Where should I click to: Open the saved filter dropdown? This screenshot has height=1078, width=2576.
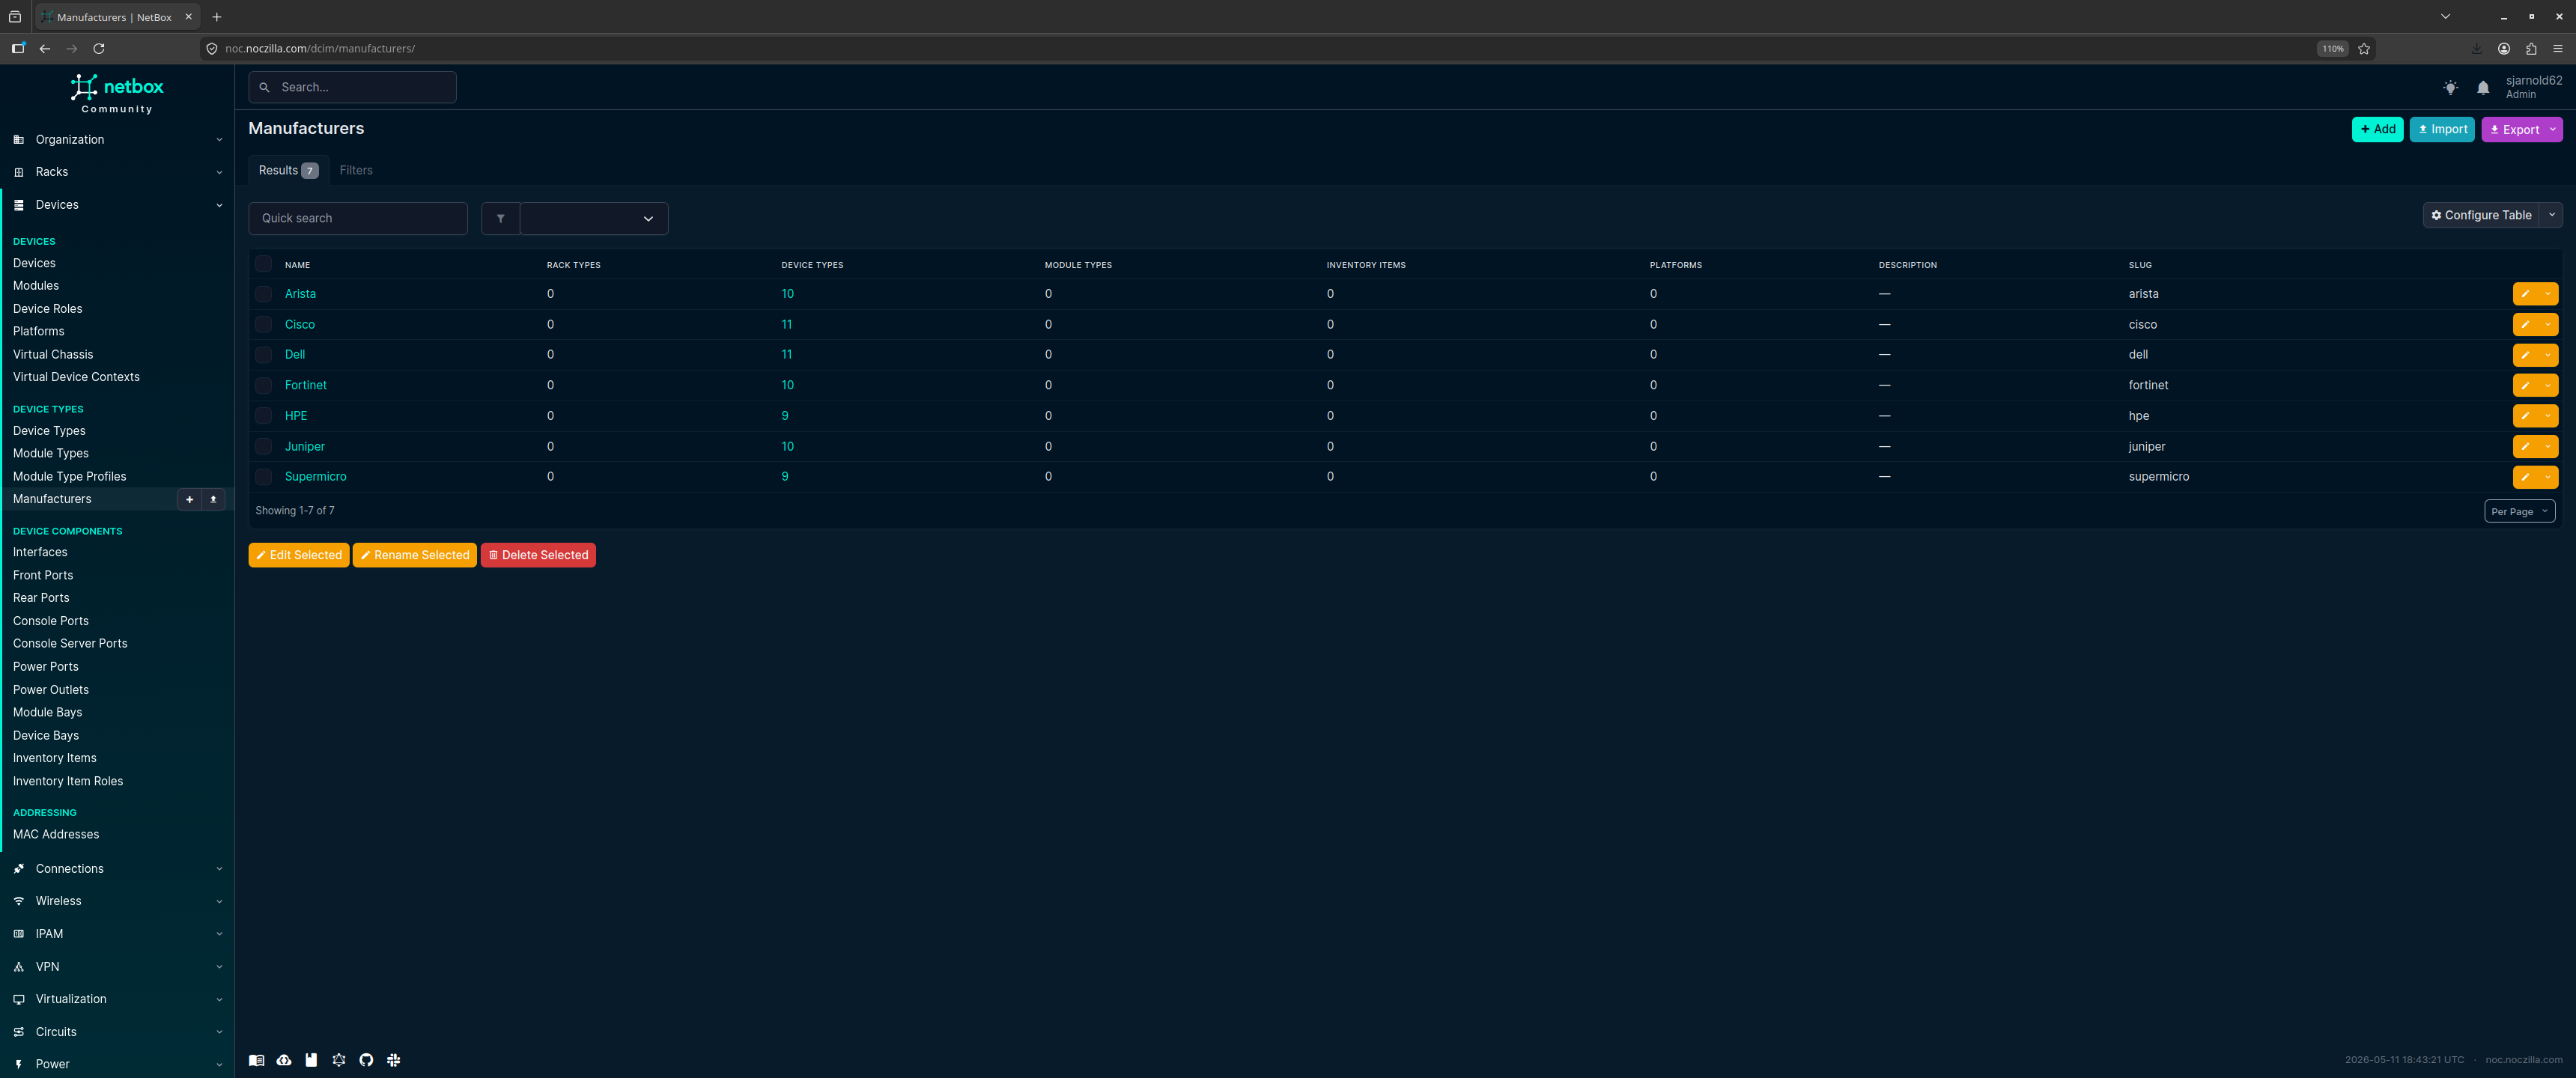click(594, 218)
